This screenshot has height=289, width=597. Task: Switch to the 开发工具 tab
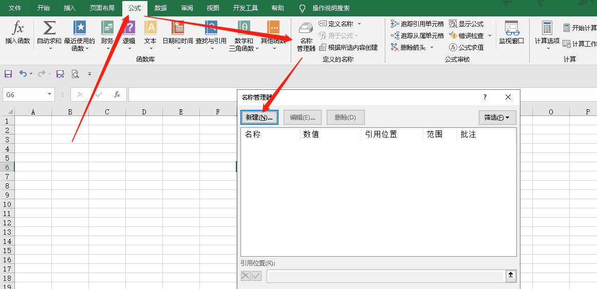(246, 8)
